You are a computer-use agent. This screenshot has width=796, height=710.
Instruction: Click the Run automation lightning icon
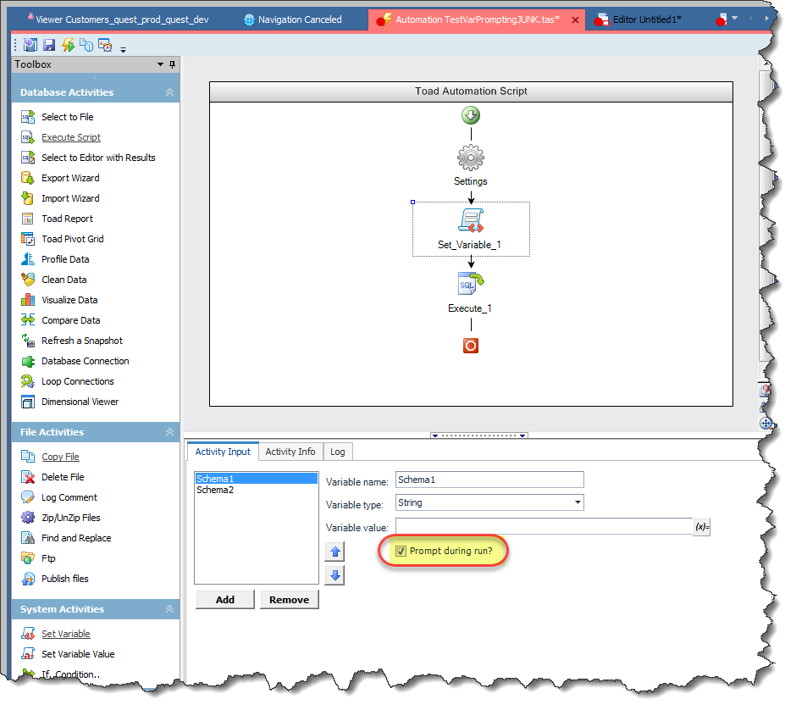(68, 45)
